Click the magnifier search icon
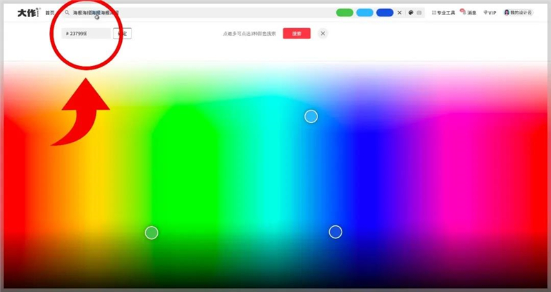 tap(67, 12)
